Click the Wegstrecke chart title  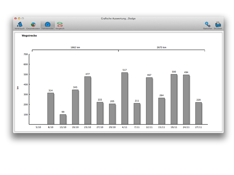pos(29,36)
